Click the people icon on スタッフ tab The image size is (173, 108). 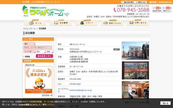tap(82, 23)
